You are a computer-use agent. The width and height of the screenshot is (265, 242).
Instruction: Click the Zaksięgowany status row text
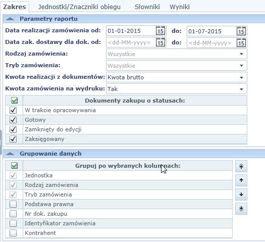44,139
